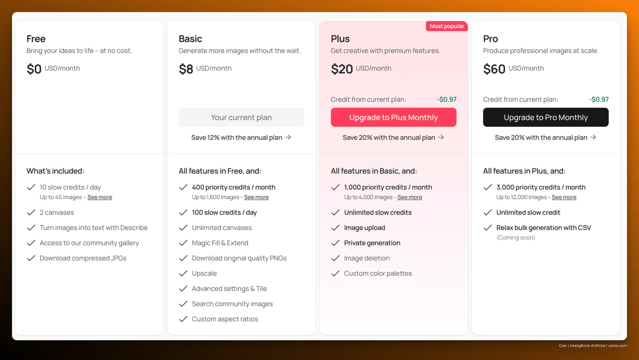Click checkmark next to Custom aspect ratios
This screenshot has width=639, height=360.
pyautogui.click(x=183, y=319)
